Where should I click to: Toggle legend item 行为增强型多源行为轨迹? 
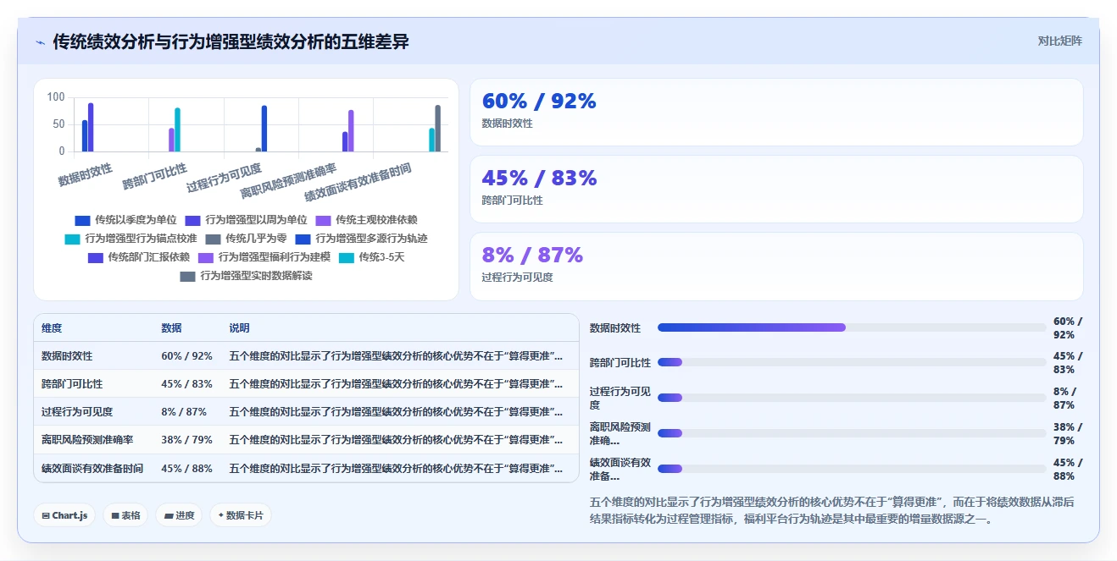[362, 239]
